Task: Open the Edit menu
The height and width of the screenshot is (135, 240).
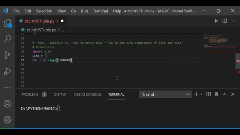Action: pos(28,11)
